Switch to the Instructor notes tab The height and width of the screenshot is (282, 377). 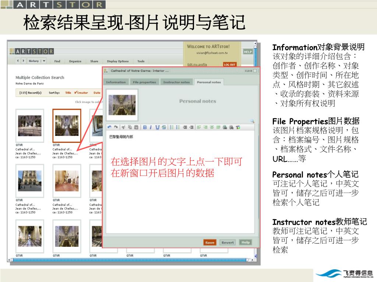point(176,82)
